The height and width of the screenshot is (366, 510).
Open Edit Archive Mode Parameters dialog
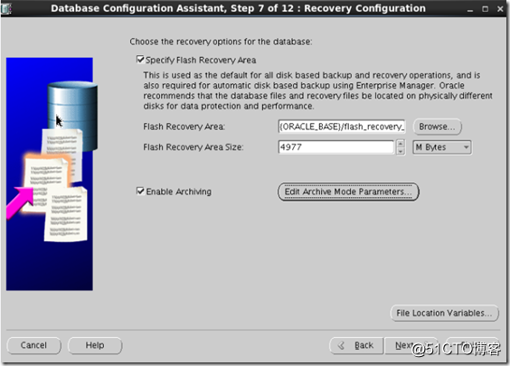[348, 192]
